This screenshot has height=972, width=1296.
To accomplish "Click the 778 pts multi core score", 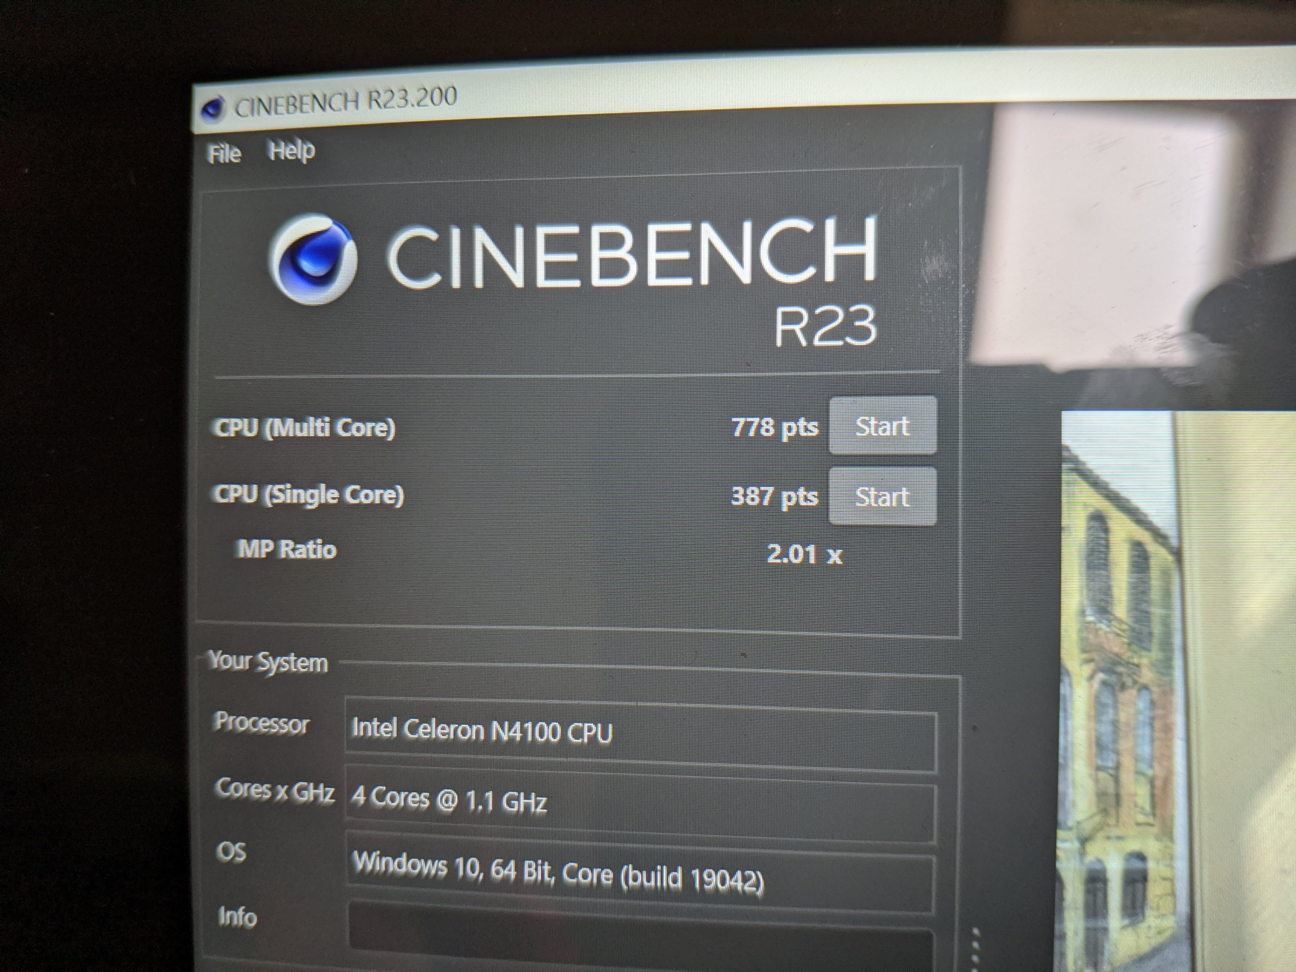I will pyautogui.click(x=774, y=428).
